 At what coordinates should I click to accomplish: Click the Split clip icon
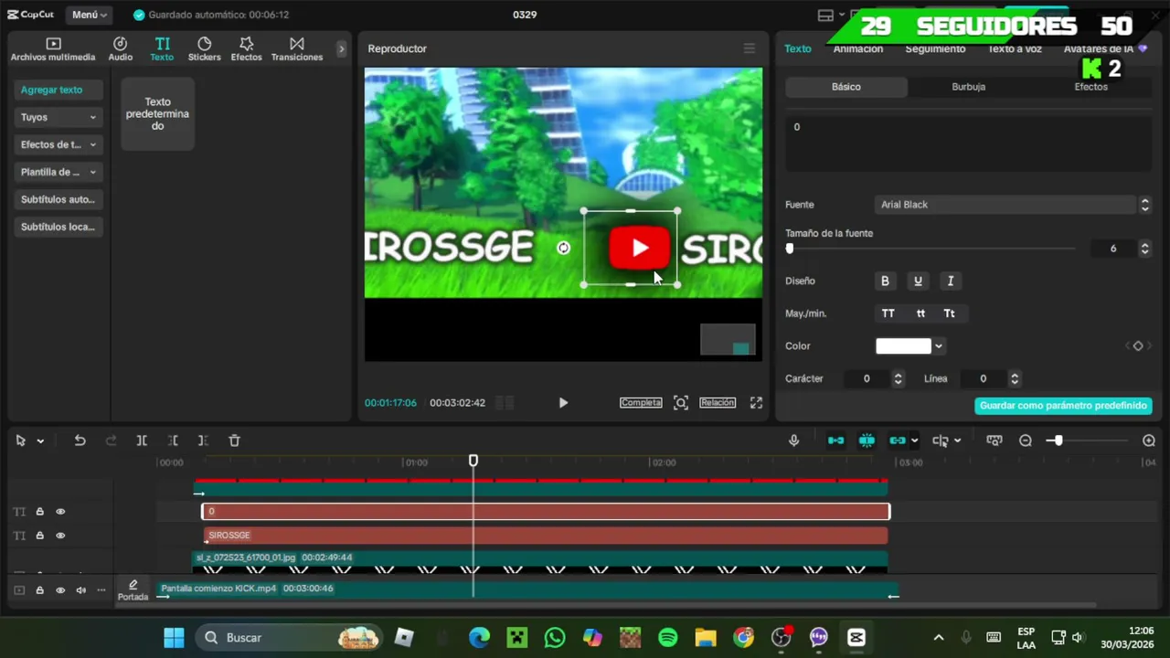142,440
